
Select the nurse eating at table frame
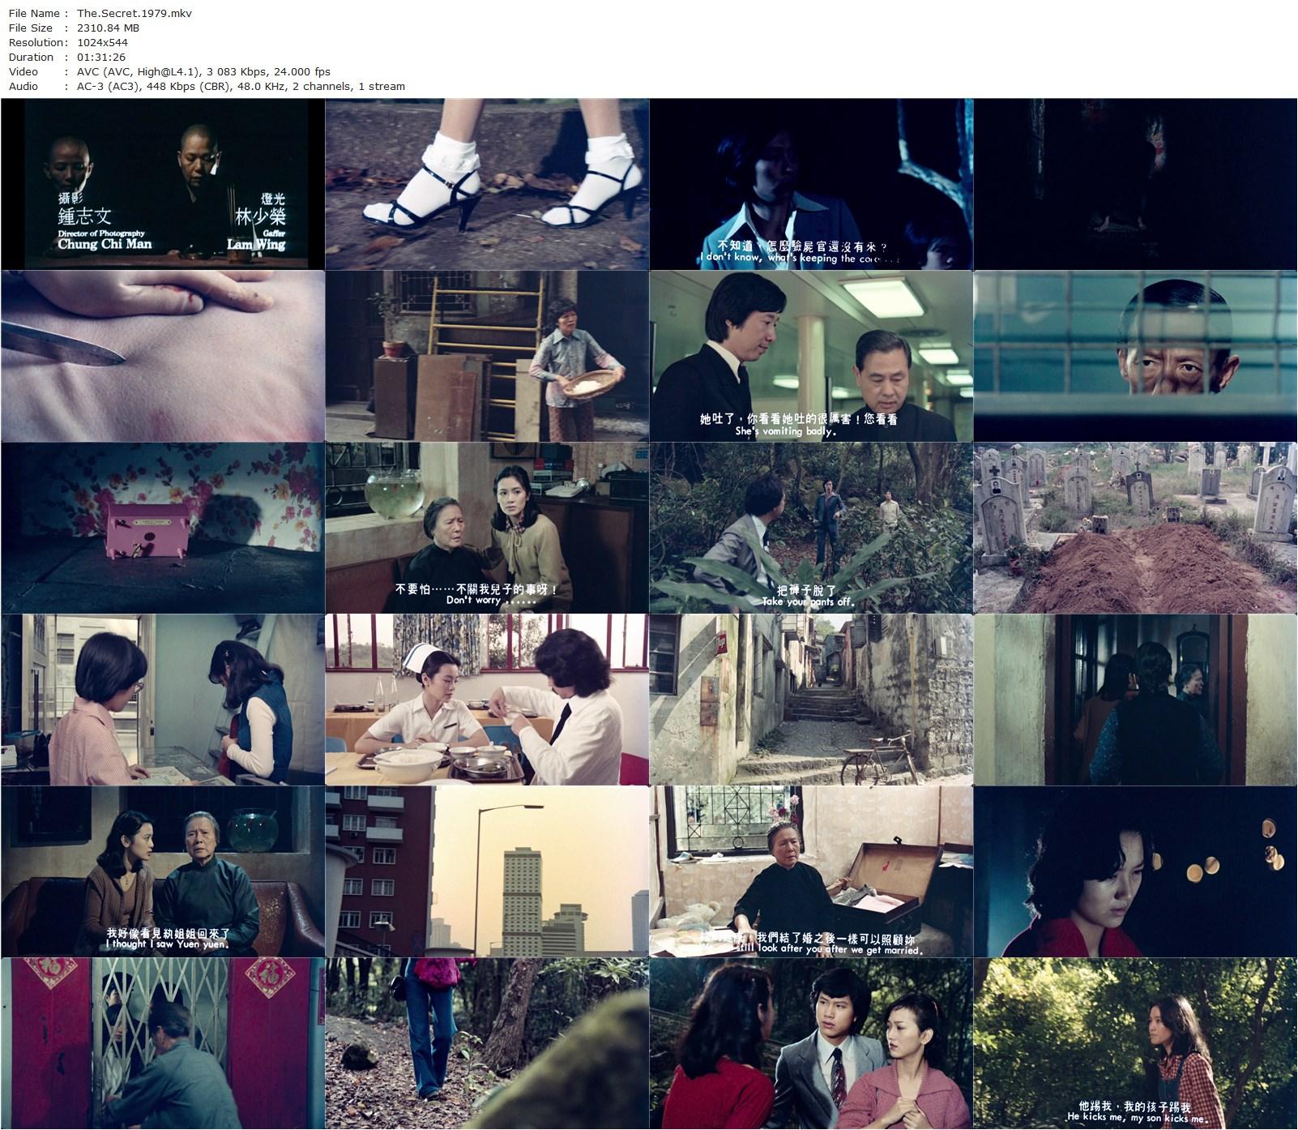click(x=487, y=700)
